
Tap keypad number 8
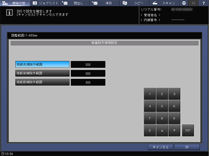point(162,118)
